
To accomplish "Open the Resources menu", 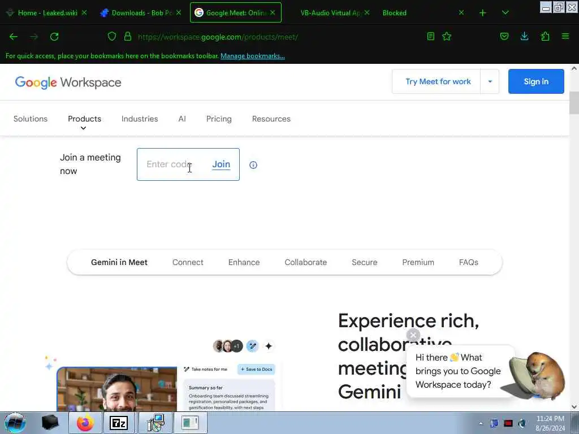I will (x=271, y=119).
